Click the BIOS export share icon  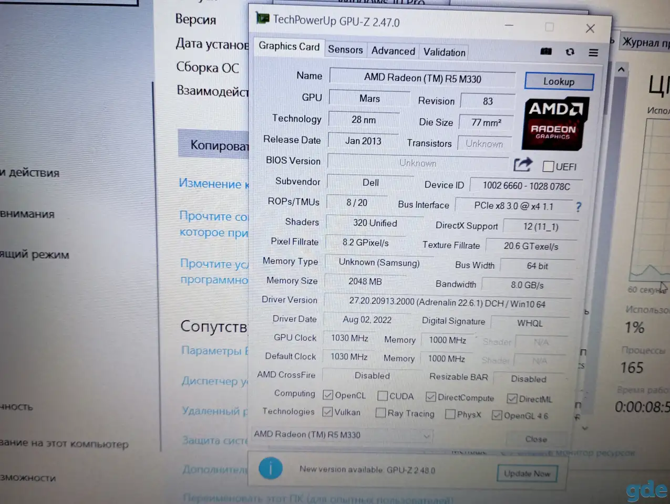coord(522,165)
